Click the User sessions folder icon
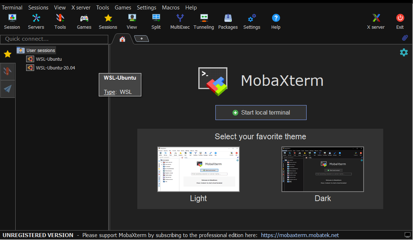This screenshot has height=240, width=413. [x=21, y=50]
